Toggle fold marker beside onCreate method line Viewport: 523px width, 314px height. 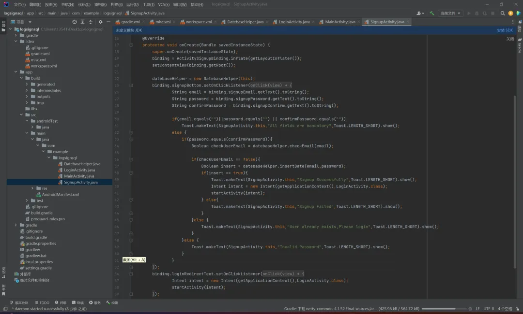tap(131, 45)
